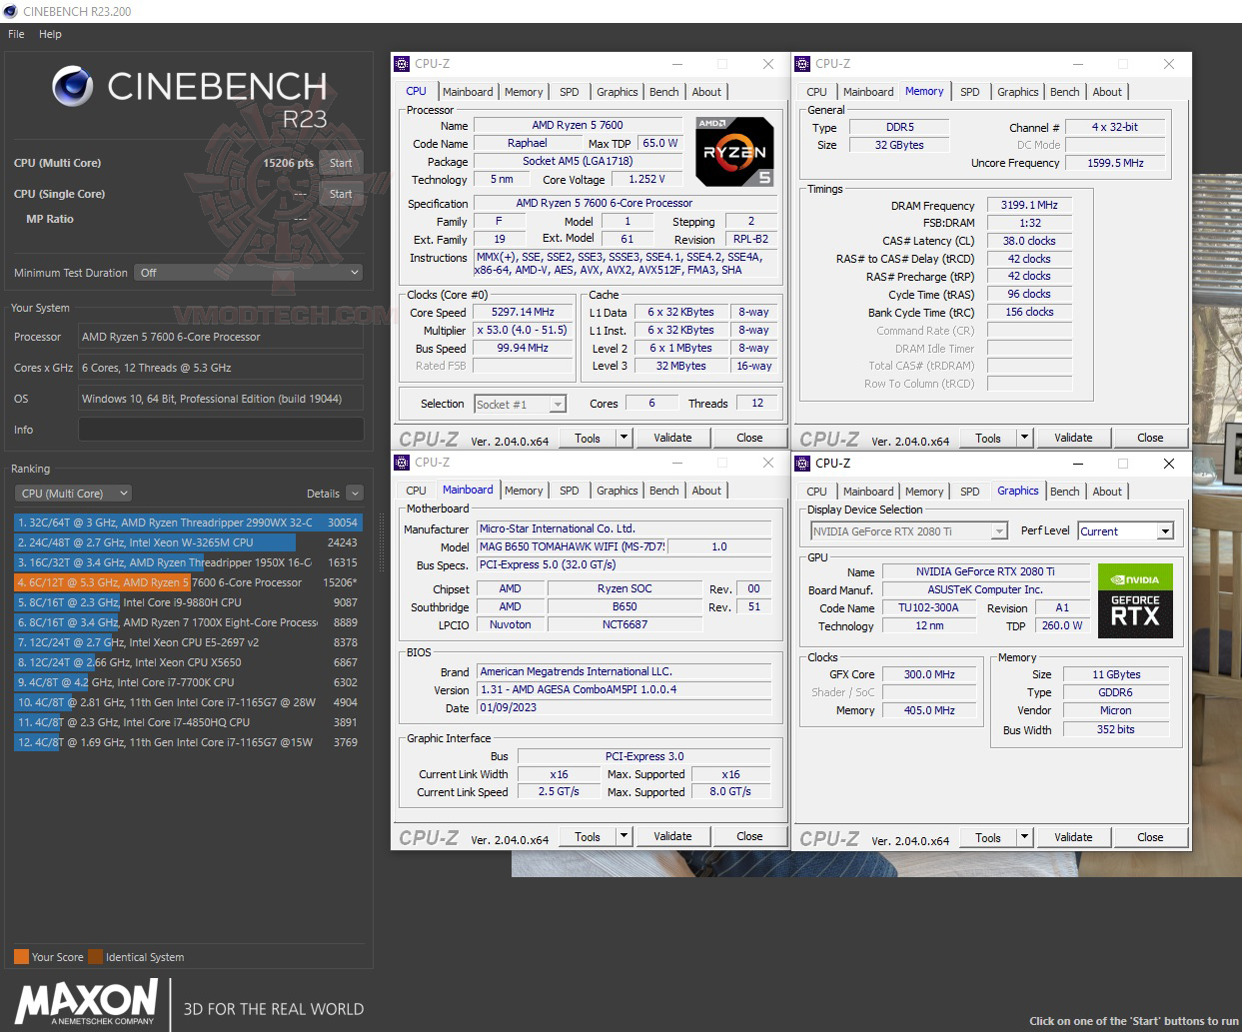This screenshot has width=1242, height=1032.
Task: Click Tools button in the CPU window
Action: click(x=588, y=438)
